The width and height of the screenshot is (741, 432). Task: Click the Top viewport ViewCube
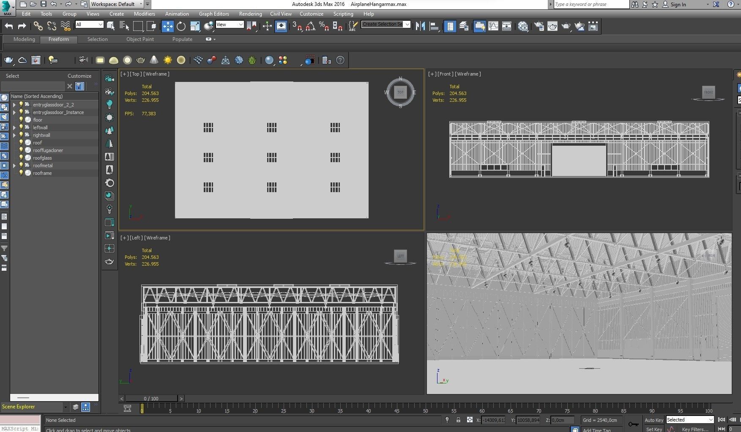pyautogui.click(x=400, y=92)
